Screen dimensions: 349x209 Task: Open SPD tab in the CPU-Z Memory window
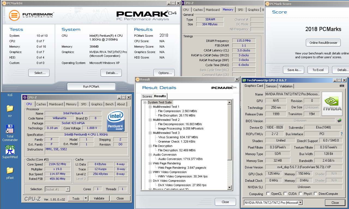[240, 10]
